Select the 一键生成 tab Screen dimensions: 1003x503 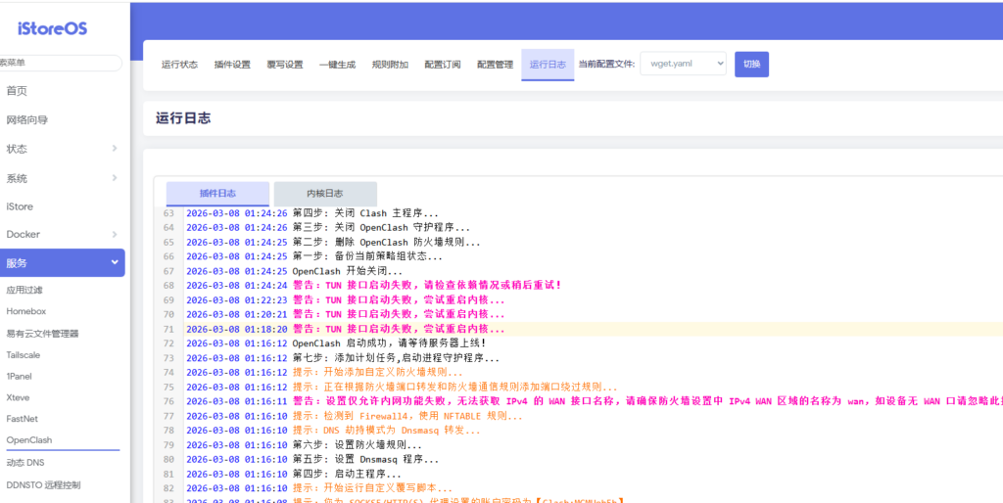click(337, 65)
